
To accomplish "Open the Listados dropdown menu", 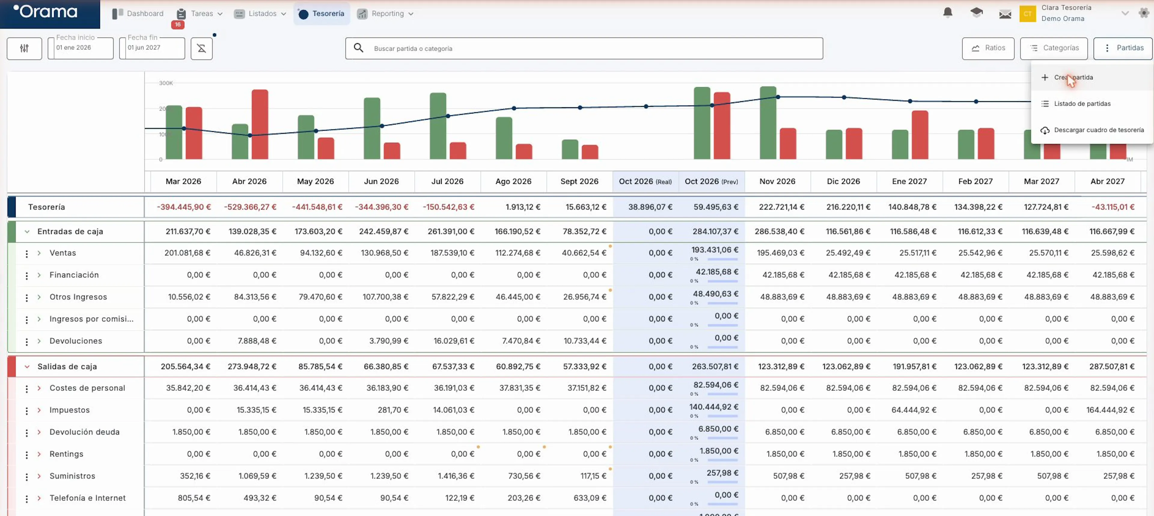I will (x=260, y=14).
